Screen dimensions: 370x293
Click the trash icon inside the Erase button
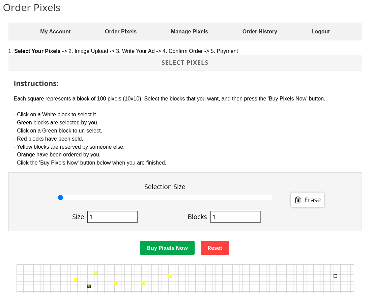(x=297, y=200)
